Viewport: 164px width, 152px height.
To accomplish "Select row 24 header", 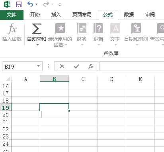I will (6, 144).
